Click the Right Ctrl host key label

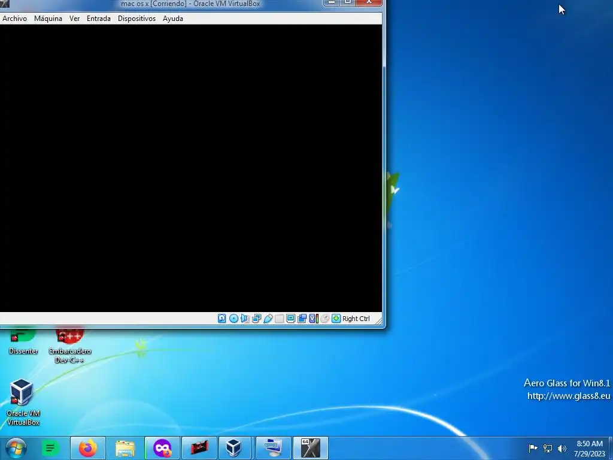[x=356, y=319]
